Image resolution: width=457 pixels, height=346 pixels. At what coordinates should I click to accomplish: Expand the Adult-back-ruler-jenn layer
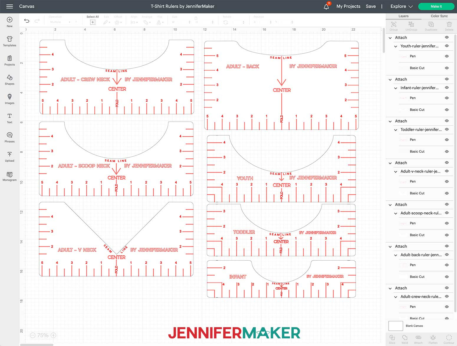[x=396, y=255]
